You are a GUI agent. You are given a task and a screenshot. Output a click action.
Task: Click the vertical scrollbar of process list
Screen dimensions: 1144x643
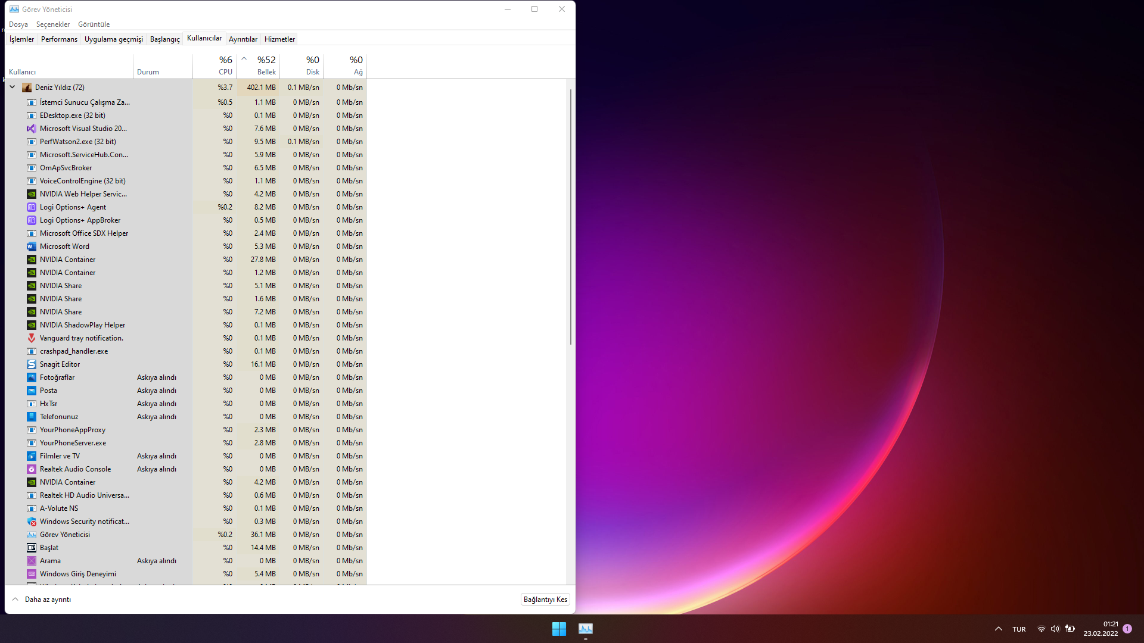click(570, 217)
